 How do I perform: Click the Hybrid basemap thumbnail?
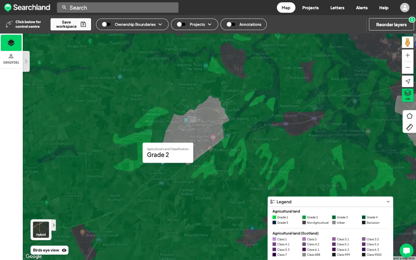coord(41,229)
